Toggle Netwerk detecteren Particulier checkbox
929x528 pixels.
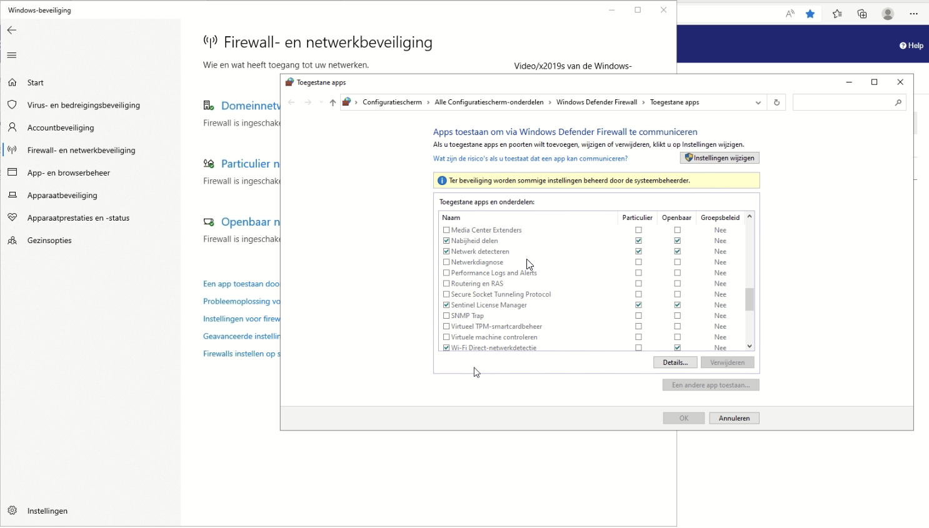pos(638,251)
